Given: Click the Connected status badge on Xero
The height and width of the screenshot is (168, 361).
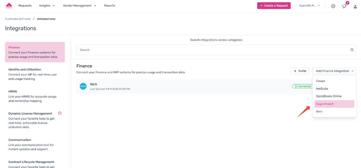Looking at the screenshot, I should point(302,86).
